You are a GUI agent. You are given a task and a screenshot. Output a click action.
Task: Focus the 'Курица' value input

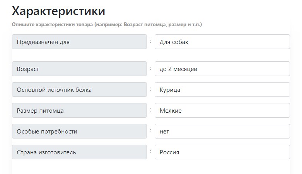point(222,90)
